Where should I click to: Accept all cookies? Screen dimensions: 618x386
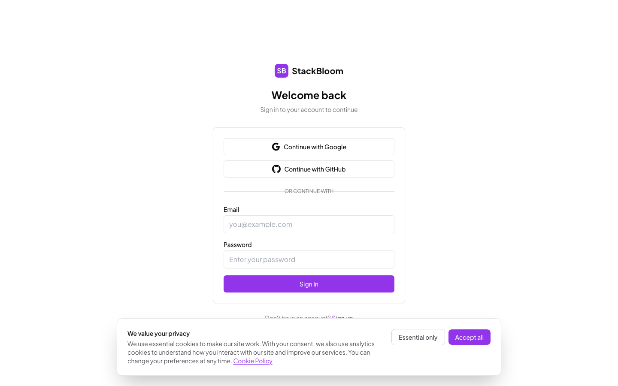(470, 337)
